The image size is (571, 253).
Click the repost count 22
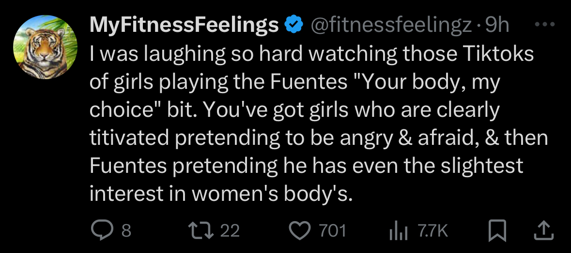[x=230, y=231]
